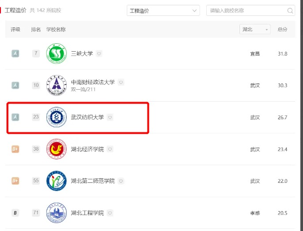Toggle heart icon beside 湖北第二师范学院
The height and width of the screenshot is (231, 303).
121,181
